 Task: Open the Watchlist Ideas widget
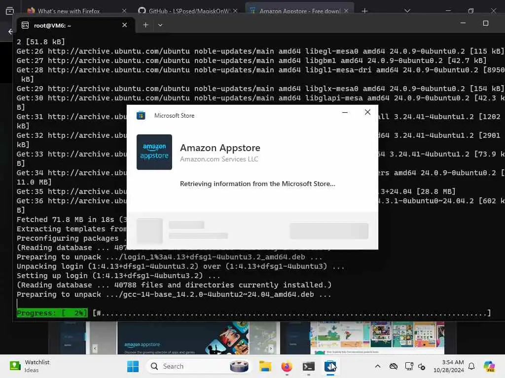[x=30, y=366]
